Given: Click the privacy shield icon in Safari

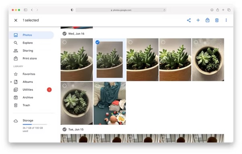Looking at the screenshot, I should pos(72,10).
